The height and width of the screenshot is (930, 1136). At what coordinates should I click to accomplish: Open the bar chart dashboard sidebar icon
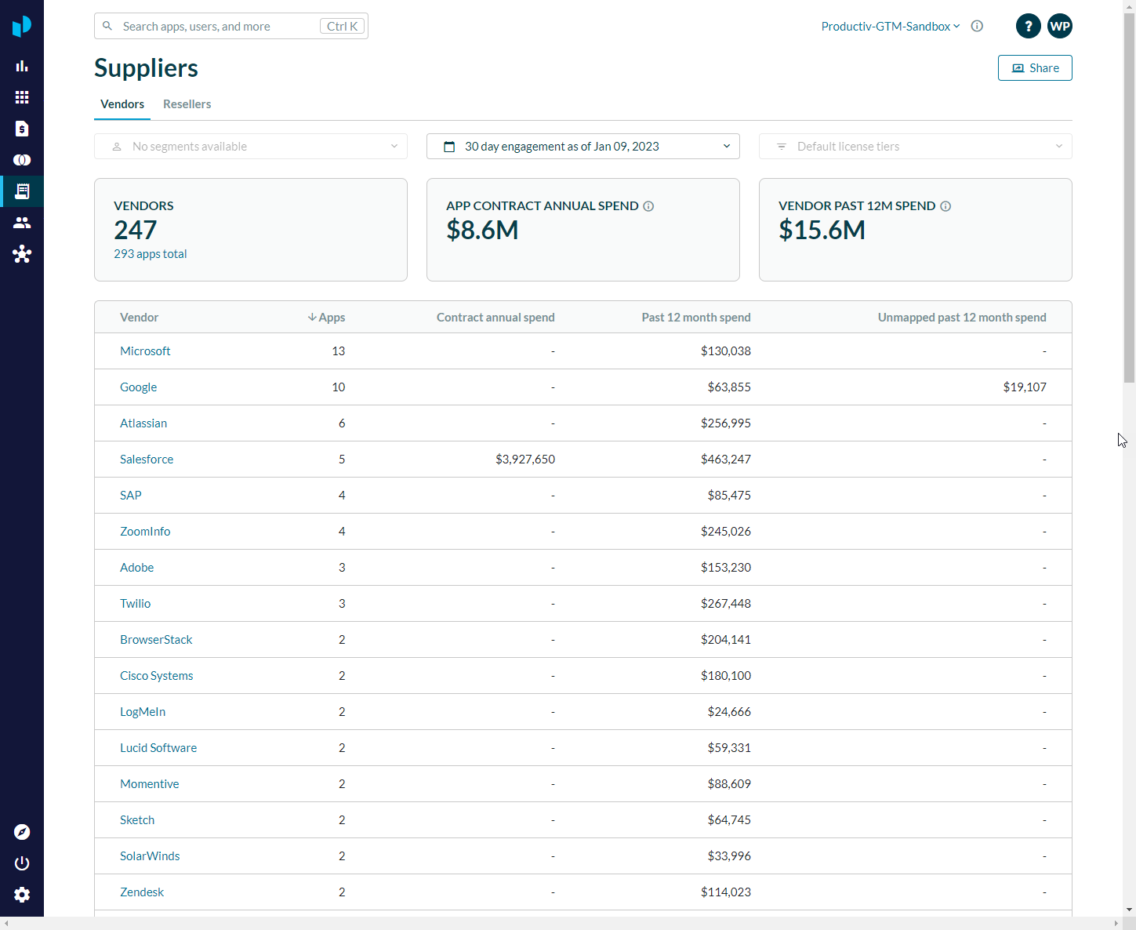click(x=22, y=66)
